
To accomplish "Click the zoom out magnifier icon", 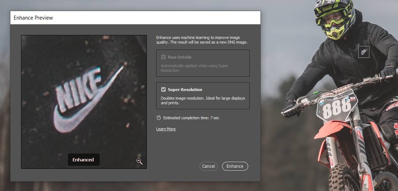I will tap(139, 161).
